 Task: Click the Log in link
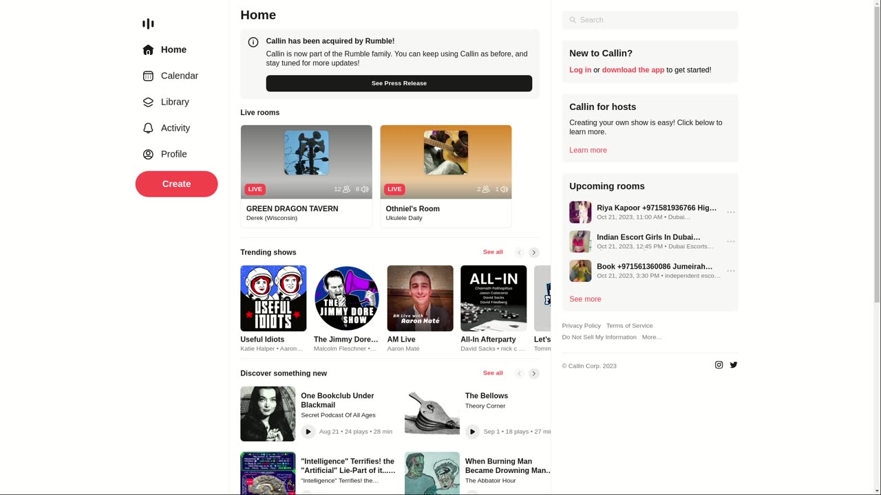(580, 70)
